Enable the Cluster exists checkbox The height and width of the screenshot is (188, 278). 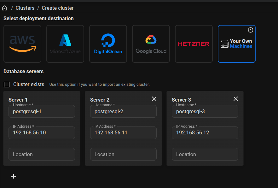pos(7,85)
